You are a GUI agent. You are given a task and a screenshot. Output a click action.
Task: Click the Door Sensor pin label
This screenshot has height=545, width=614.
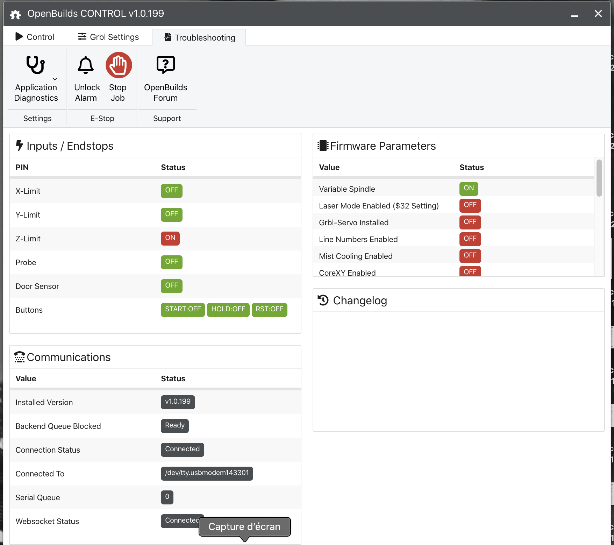37,286
